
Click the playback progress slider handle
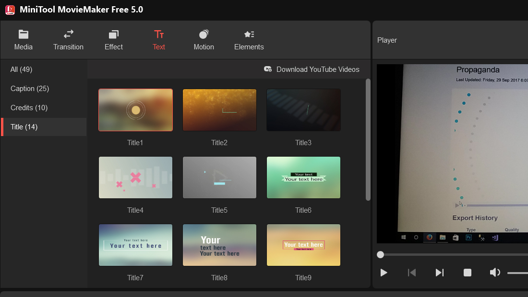coord(380,255)
